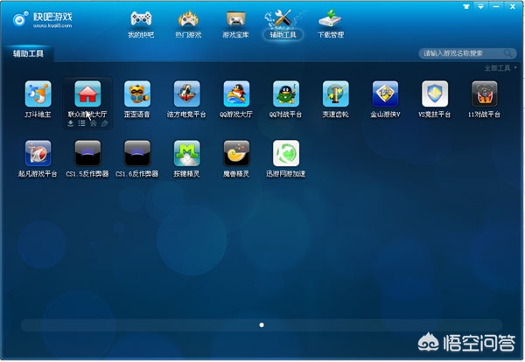Open the QQ游戏大厅 penguin icon
The height and width of the screenshot is (362, 525).
click(x=236, y=94)
